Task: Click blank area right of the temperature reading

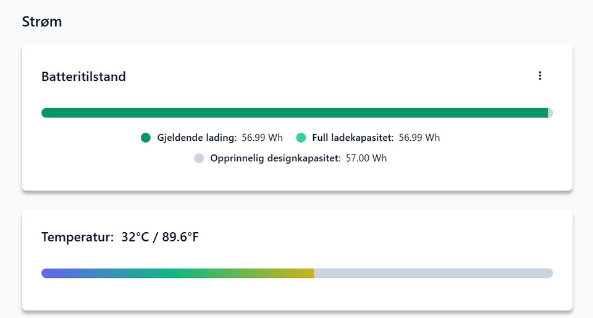Action: [383, 237]
